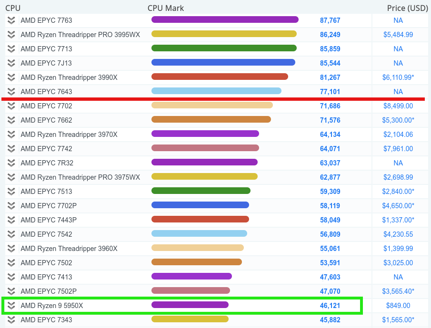This screenshot has width=431, height=328.
Task: Expand the AMD EPYC 7502P row chevron
Action: [11, 291]
